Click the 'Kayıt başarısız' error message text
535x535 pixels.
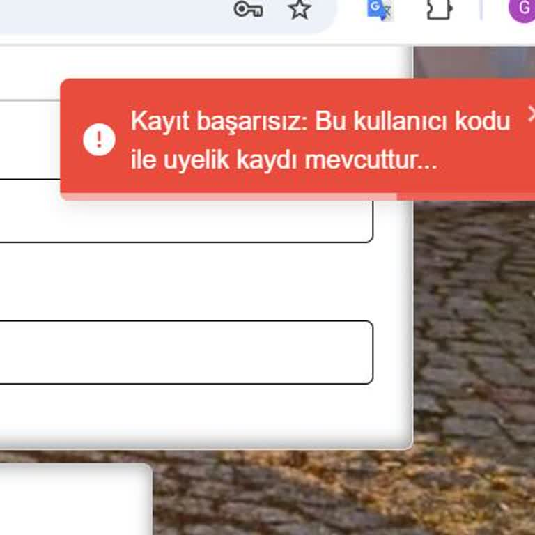320,140
